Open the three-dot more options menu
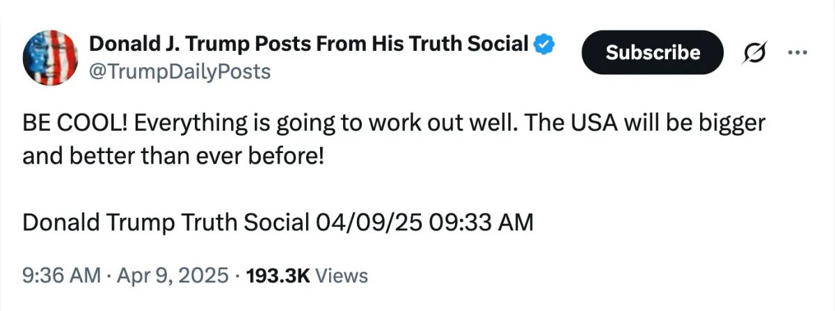 coord(795,52)
